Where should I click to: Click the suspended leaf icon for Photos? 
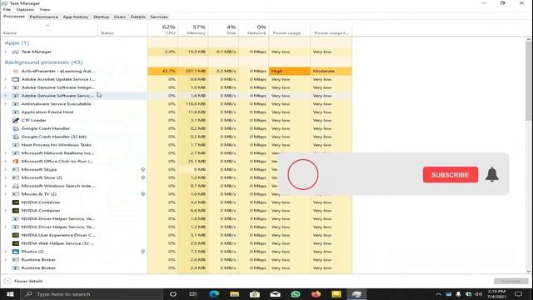point(143,252)
